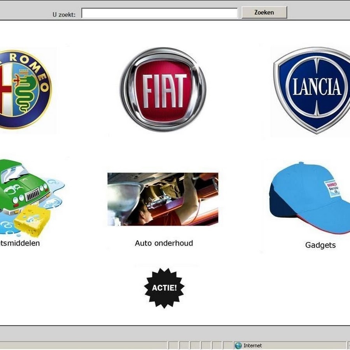
Task: Follow the Auto onderhoud text link
Action: coord(164,243)
